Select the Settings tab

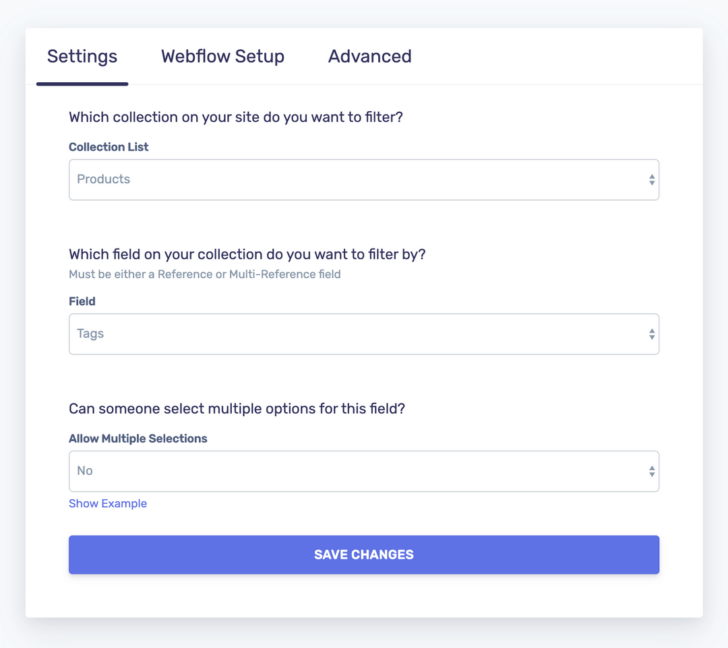pyautogui.click(x=82, y=57)
